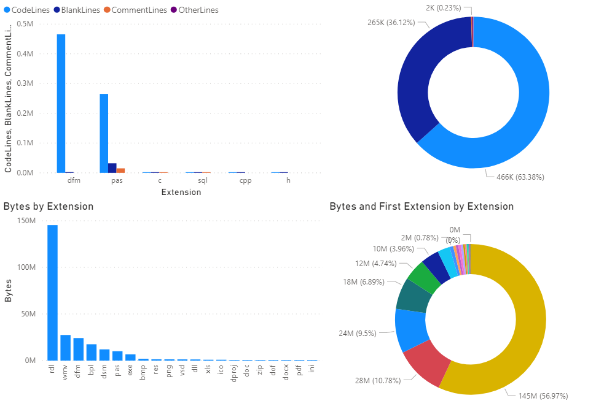Click the zip axis label
596x409 pixels.
[260, 370]
